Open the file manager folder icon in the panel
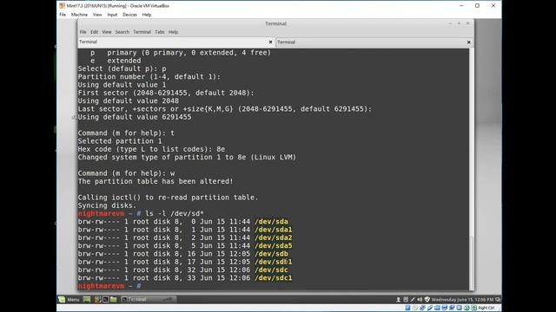556x312 pixels. coord(113,300)
